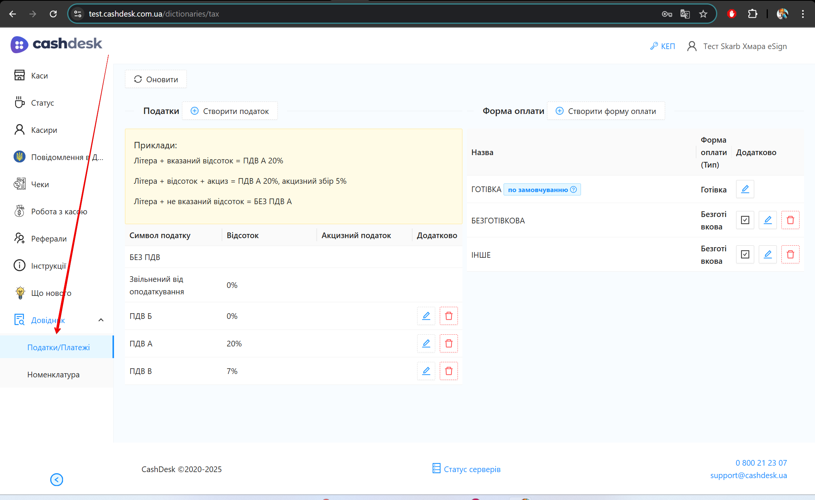This screenshot has height=500, width=815.
Task: Edit the ГОТІВКА payment form
Action: (745, 189)
